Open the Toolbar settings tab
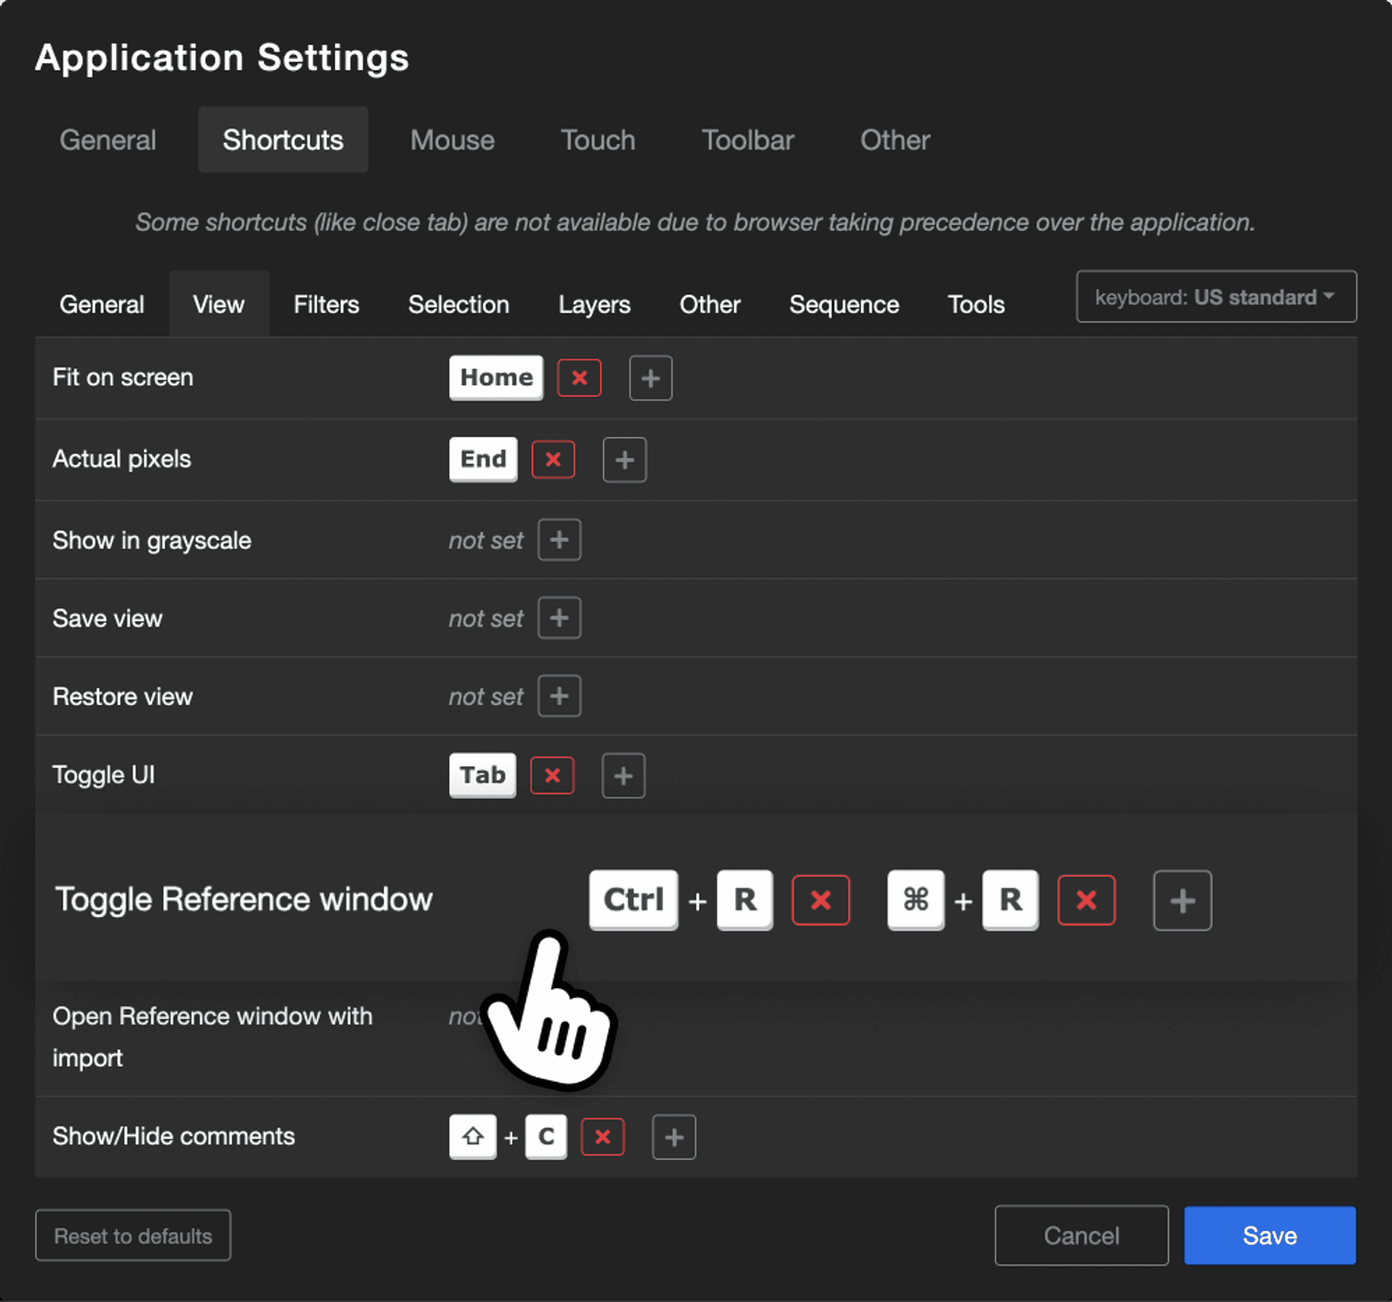 pyautogui.click(x=747, y=140)
